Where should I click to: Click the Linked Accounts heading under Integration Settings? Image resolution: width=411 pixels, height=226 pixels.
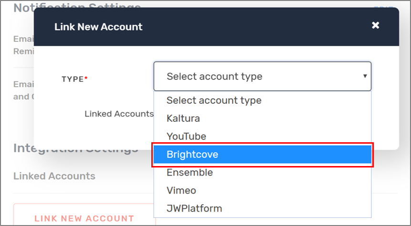(x=54, y=176)
